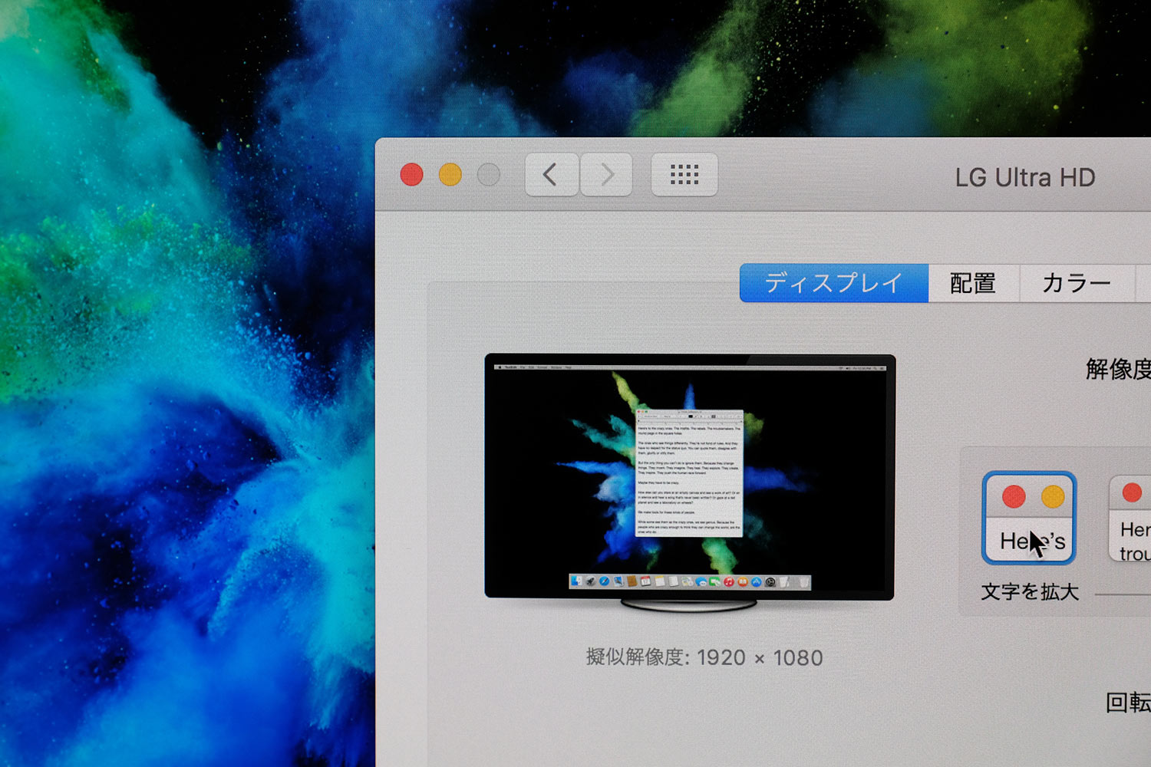Viewport: 1151px width, 767px height.
Task: Switch to the ディスプレイ tab
Action: (834, 283)
